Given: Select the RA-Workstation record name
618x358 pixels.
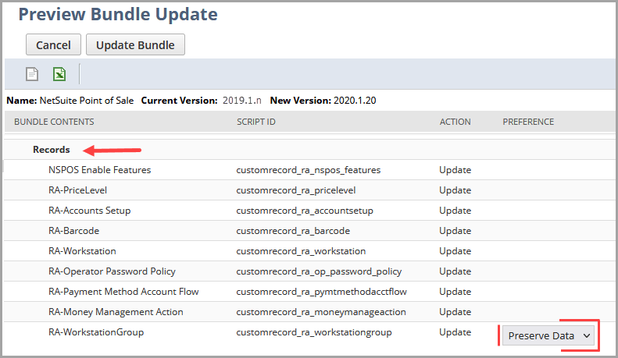Looking at the screenshot, I should pos(82,251).
